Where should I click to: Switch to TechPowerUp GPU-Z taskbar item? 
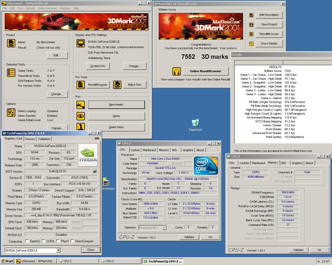click(x=163, y=261)
